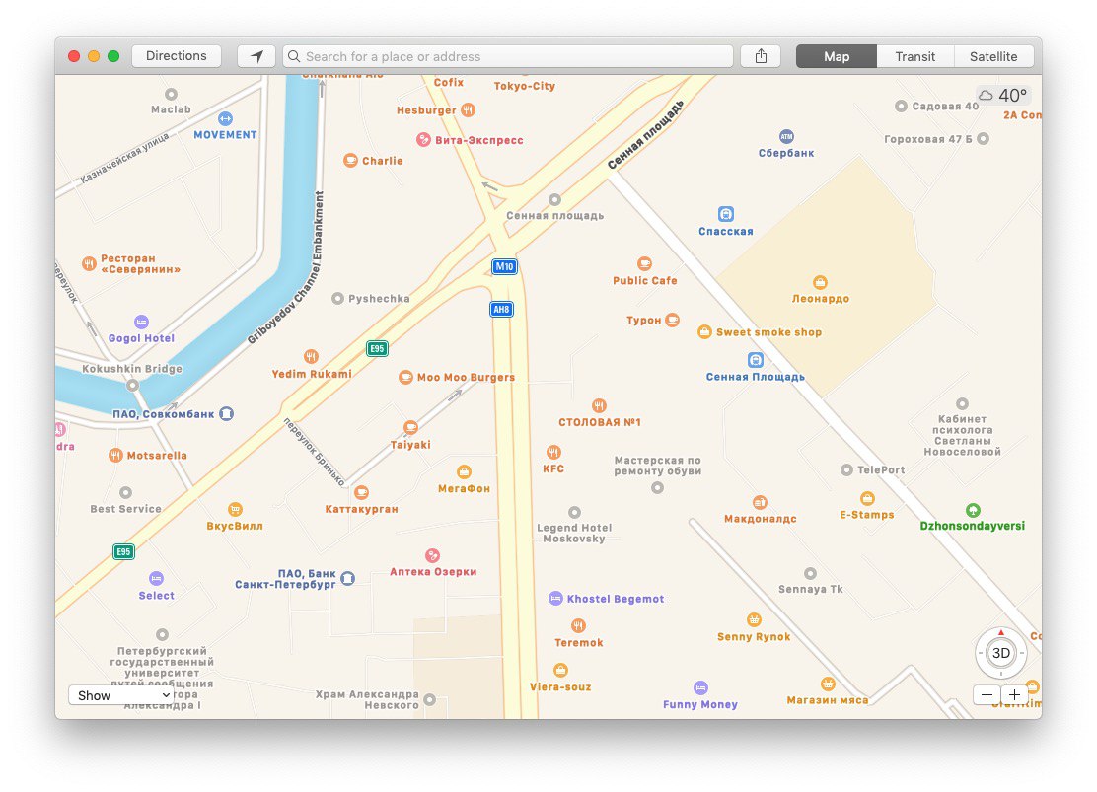1097x792 pixels.
Task: Select the Ресторан «Северянин» pin
Action: tap(89, 263)
